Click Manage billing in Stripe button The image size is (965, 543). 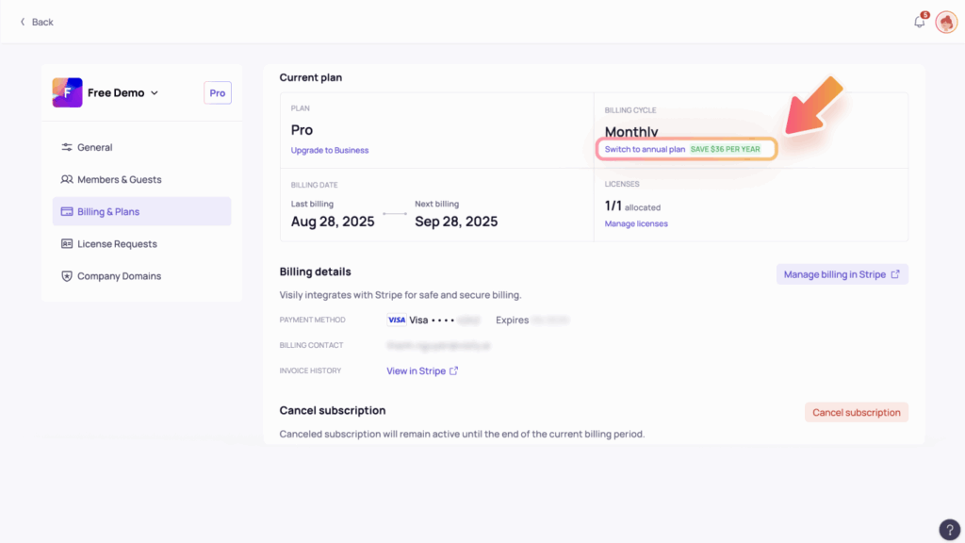click(x=842, y=274)
